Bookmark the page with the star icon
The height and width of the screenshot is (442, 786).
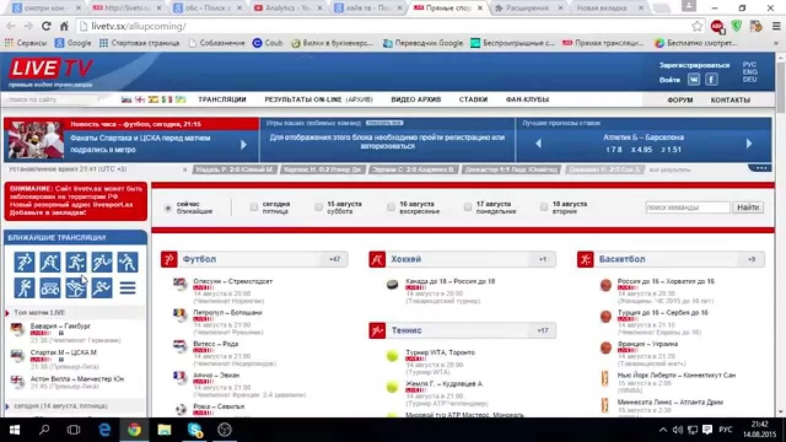697,26
